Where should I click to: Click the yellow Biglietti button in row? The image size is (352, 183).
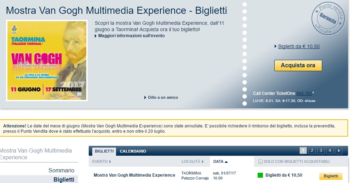click(331, 176)
